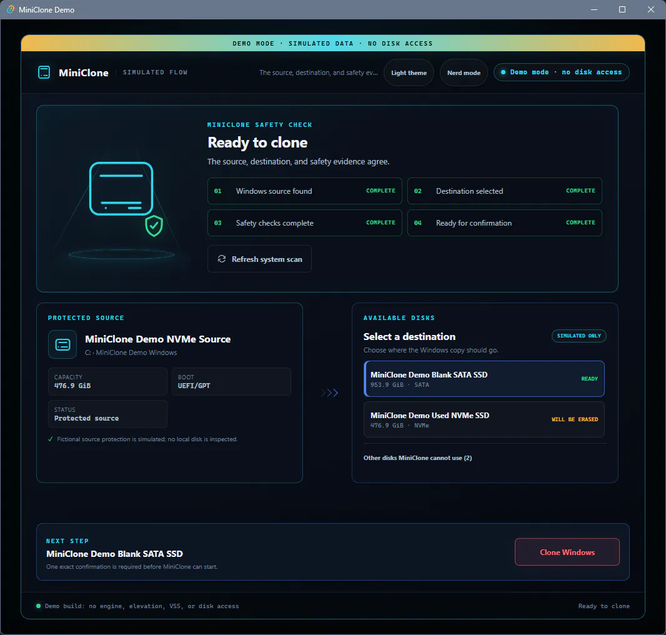Refresh system scan
The image size is (666, 635).
pyautogui.click(x=259, y=259)
